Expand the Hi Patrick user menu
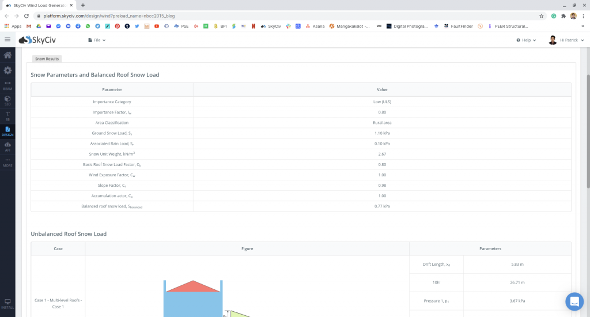Viewport: 590px width, 317px height. tap(567, 40)
